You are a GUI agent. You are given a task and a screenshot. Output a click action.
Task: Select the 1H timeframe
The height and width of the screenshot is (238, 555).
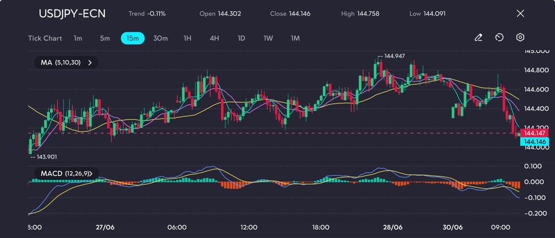tap(188, 38)
